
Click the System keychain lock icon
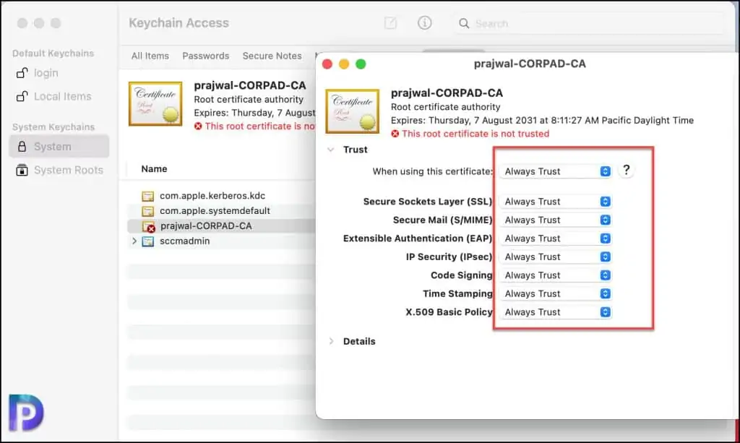[x=22, y=146]
